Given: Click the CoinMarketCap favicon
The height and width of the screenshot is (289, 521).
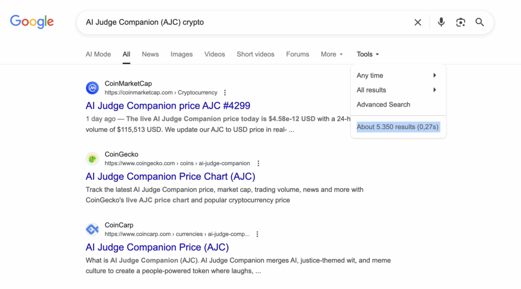Looking at the screenshot, I should pos(92,88).
